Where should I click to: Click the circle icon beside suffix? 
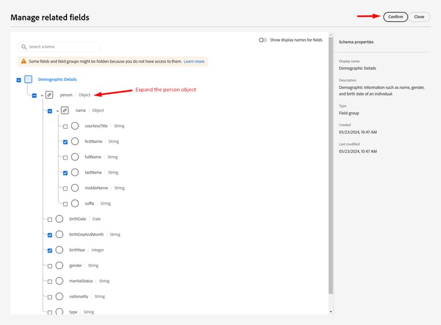pos(75,203)
